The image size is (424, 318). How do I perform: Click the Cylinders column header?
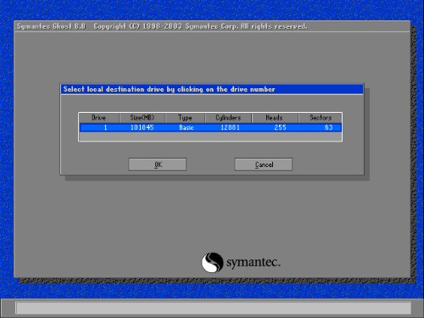click(x=228, y=118)
